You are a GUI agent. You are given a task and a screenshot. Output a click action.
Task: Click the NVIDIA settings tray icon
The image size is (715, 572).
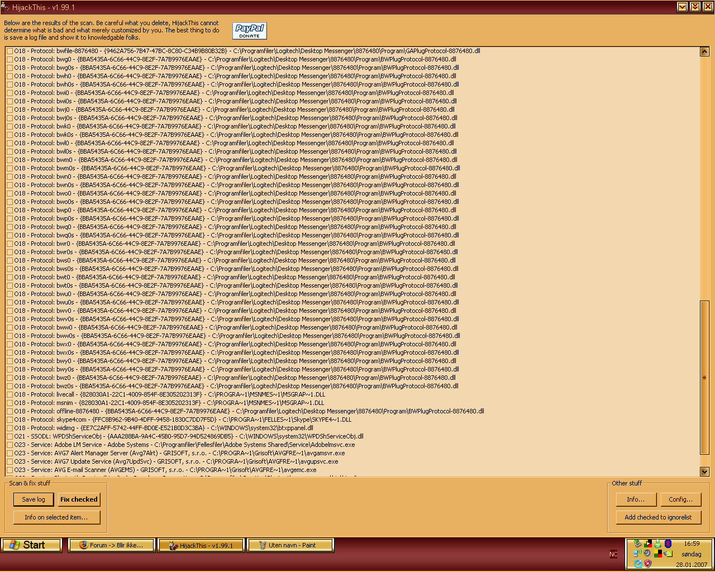668,554
